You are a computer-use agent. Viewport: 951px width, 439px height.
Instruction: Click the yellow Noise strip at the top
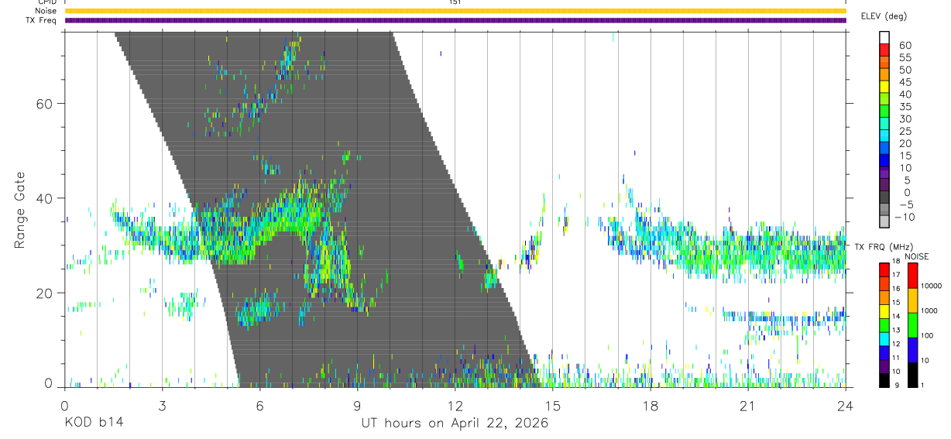[x=455, y=11]
